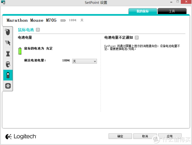Switch to the 我的鼠标 tab
Image resolution: width=192 pixels, height=145 pixels.
143,11
